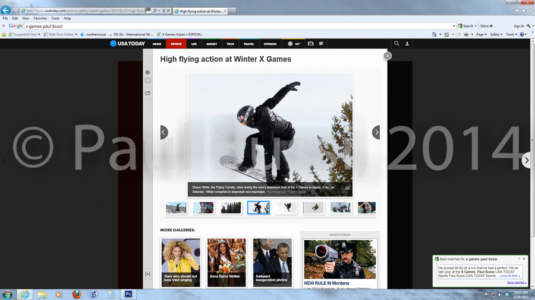Click the Windows Start button
This screenshot has width=535, height=300.
(8, 295)
